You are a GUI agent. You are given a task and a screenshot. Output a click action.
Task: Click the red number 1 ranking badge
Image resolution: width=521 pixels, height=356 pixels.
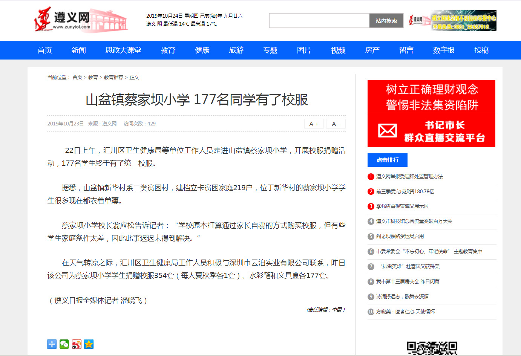click(x=371, y=176)
